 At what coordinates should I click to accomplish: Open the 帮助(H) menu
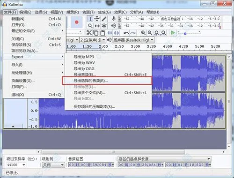(153, 12)
